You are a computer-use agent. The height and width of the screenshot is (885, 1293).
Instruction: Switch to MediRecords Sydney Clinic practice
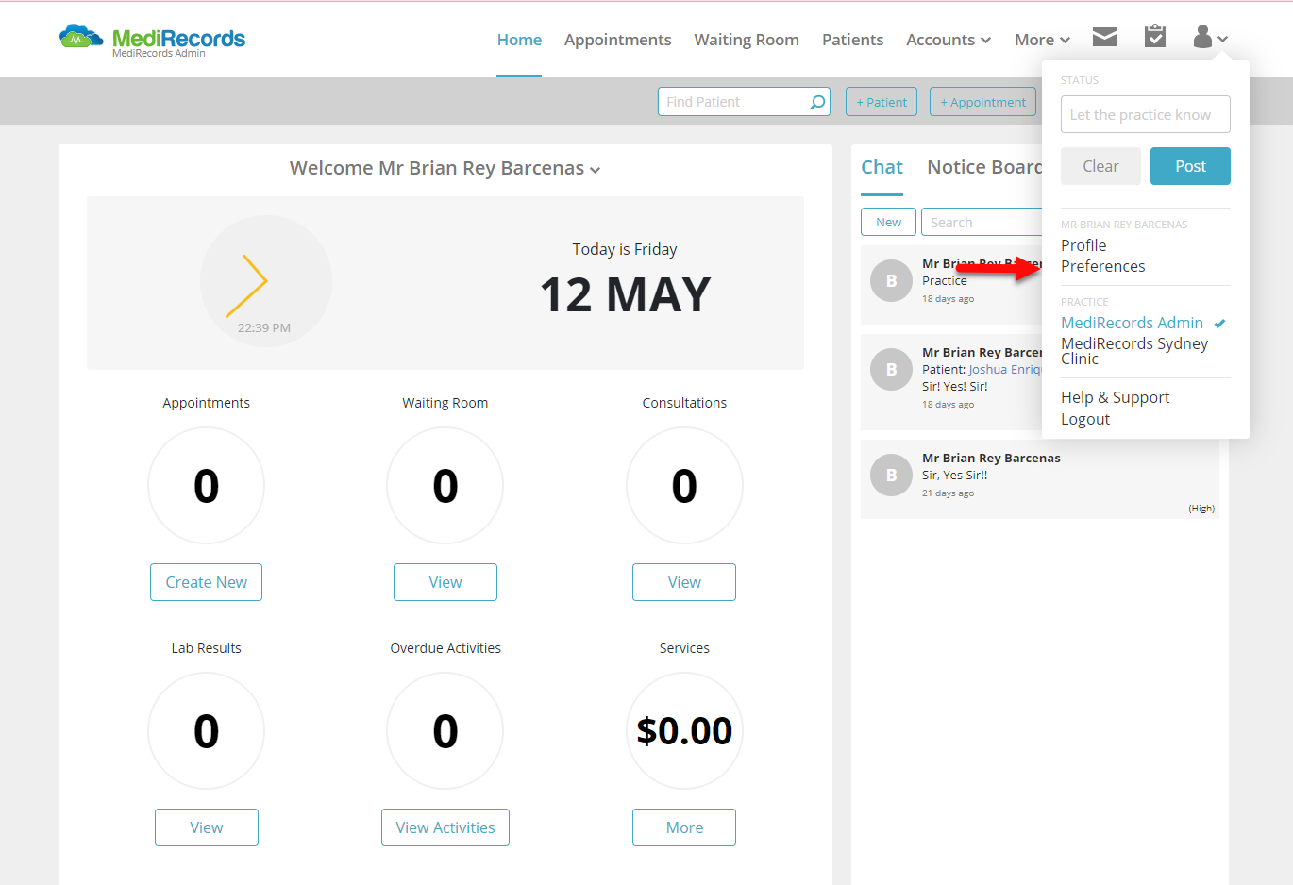1134,351
